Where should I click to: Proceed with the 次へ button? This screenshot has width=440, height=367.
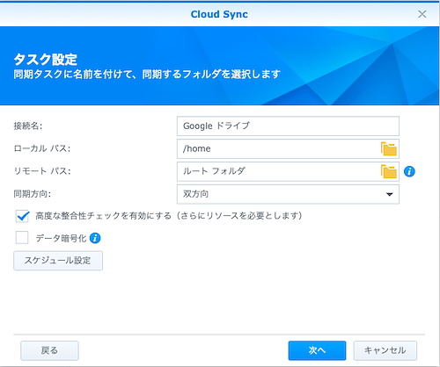pyautogui.click(x=317, y=350)
